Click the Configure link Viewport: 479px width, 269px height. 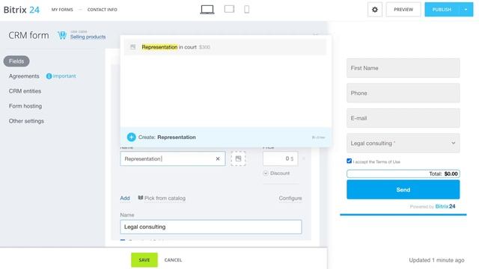tap(290, 198)
